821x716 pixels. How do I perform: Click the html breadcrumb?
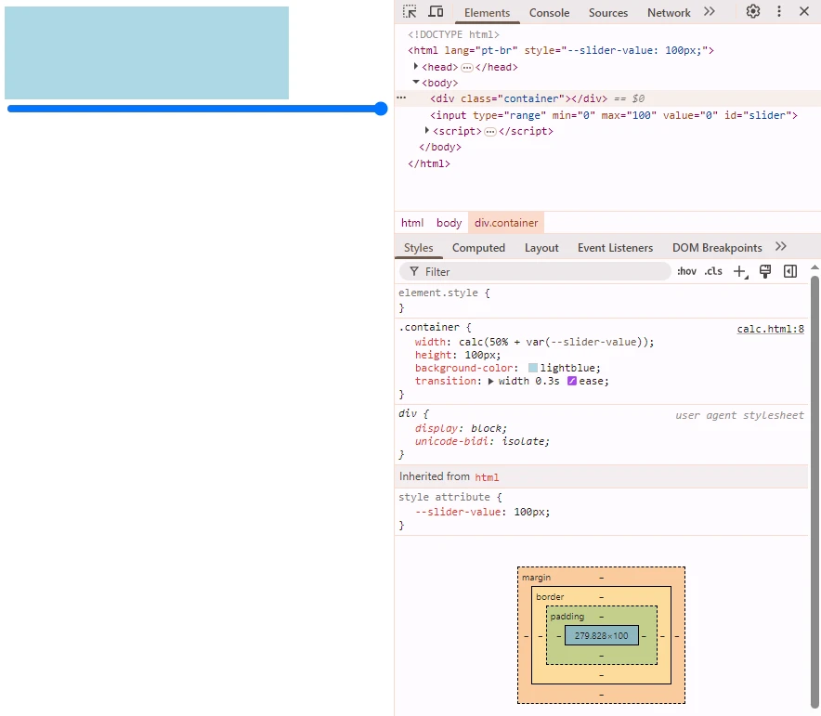[412, 223]
